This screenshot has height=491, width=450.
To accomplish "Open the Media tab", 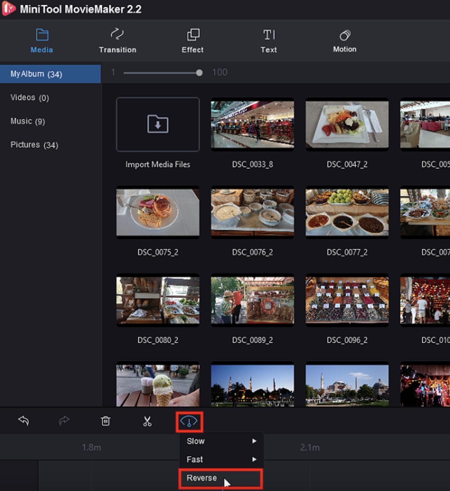I will click(x=42, y=41).
